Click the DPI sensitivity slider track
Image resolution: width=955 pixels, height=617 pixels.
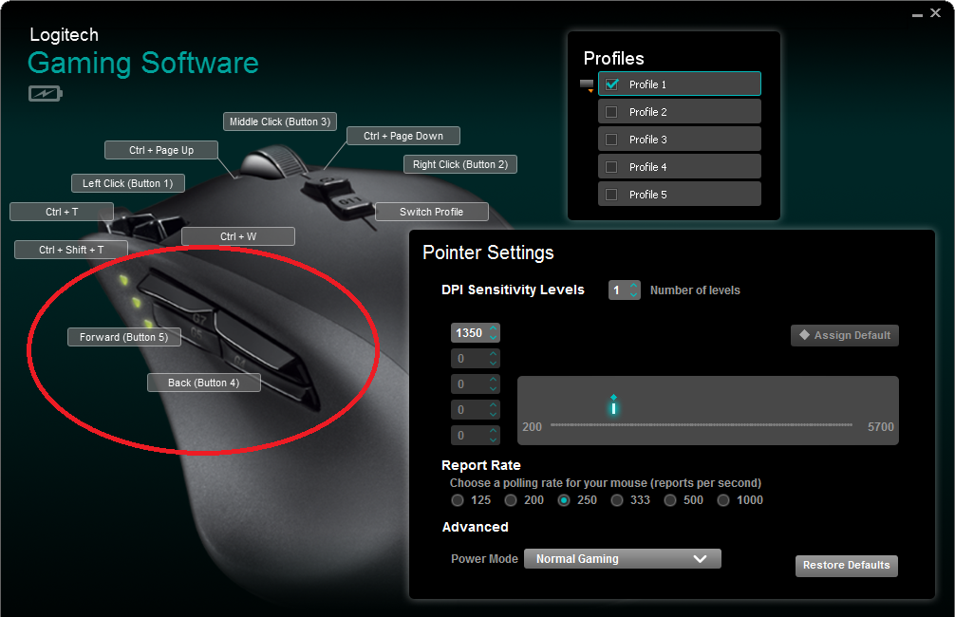tap(702, 425)
